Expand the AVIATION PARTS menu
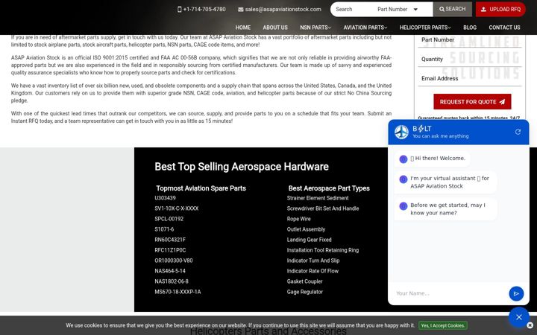 click(365, 28)
